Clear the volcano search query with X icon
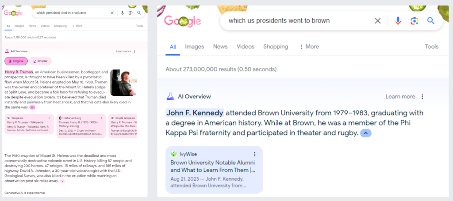The height and width of the screenshot is (201, 453). 112,13
